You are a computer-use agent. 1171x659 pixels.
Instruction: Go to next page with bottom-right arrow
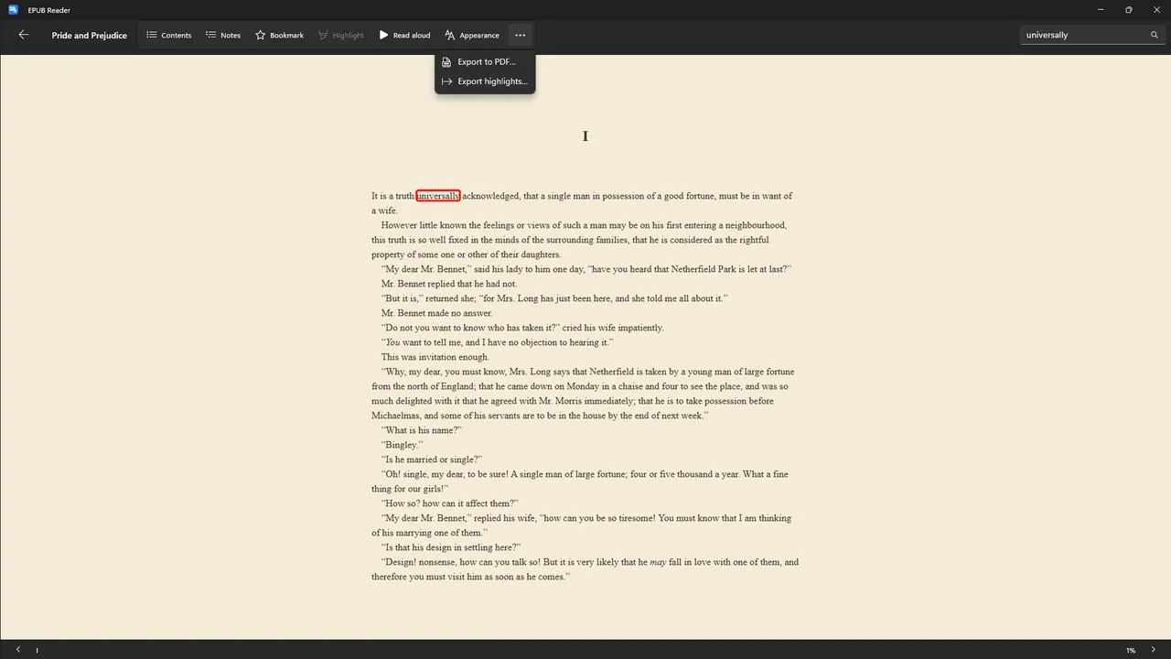(x=1153, y=650)
